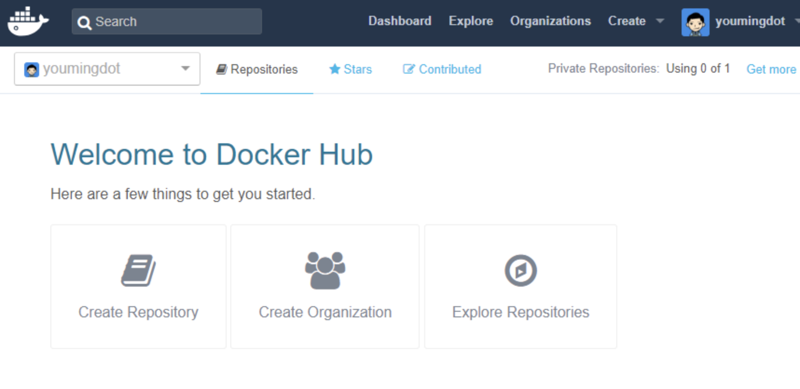Image resolution: width=800 pixels, height=389 pixels.
Task: Click the star icon beside Stars
Action: coord(334,69)
